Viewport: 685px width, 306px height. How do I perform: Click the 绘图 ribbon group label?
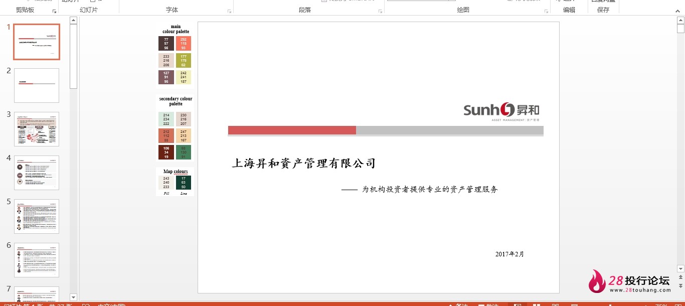463,10
